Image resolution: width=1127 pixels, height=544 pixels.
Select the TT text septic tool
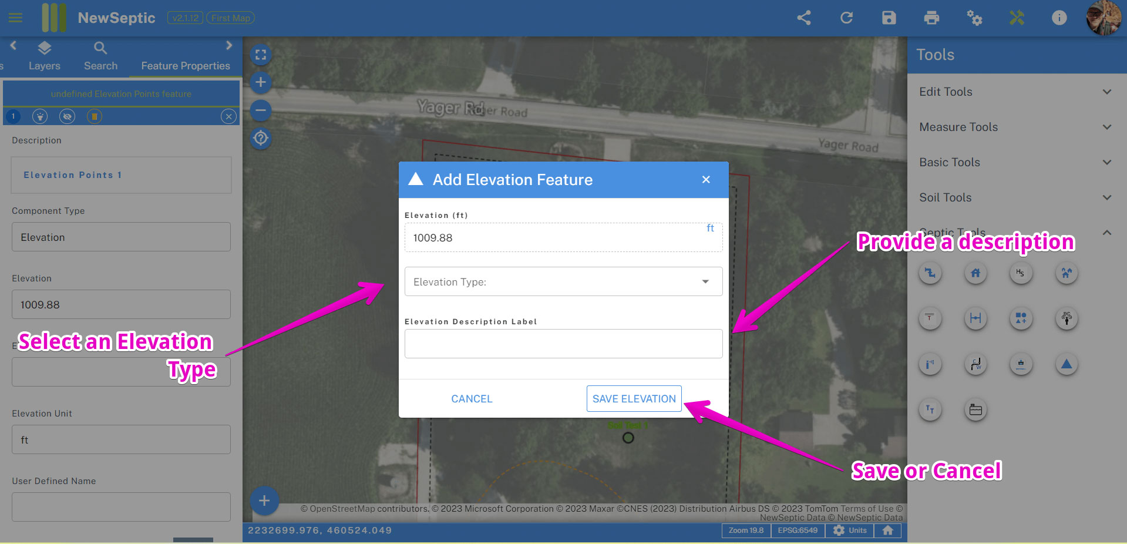coord(930,409)
